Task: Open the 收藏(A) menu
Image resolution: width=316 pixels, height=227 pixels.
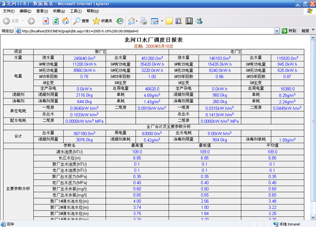Action: (59, 11)
